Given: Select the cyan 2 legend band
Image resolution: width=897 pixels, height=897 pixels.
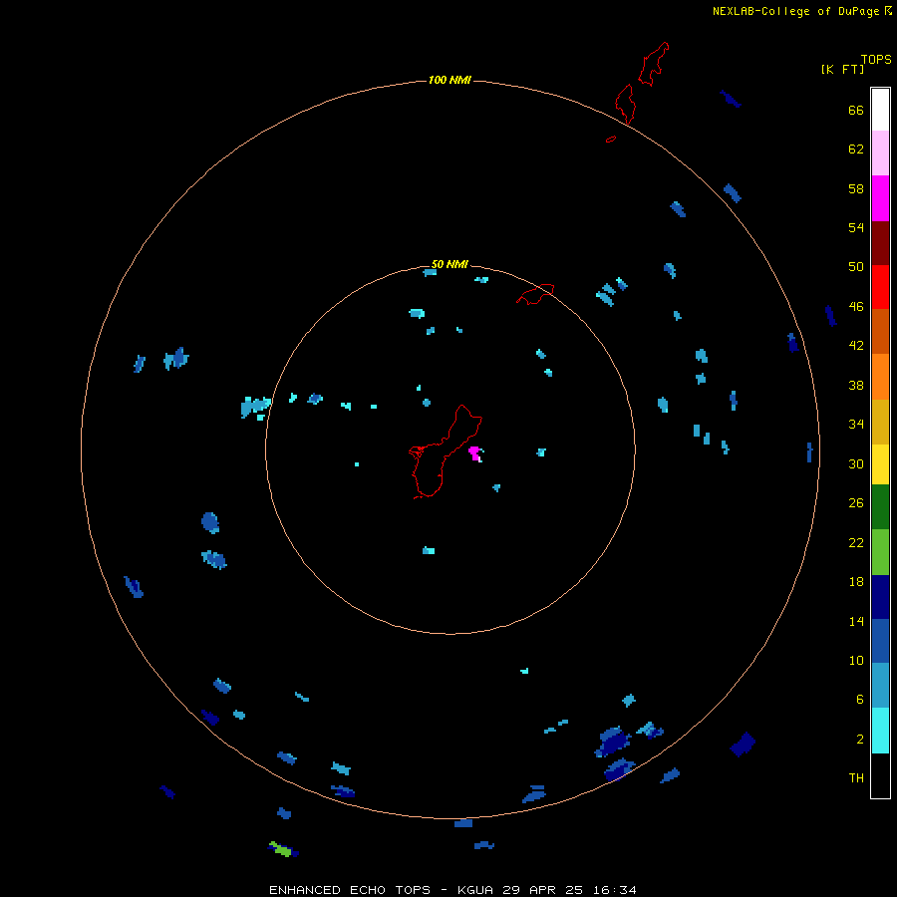Looking at the screenshot, I should 880,731.
